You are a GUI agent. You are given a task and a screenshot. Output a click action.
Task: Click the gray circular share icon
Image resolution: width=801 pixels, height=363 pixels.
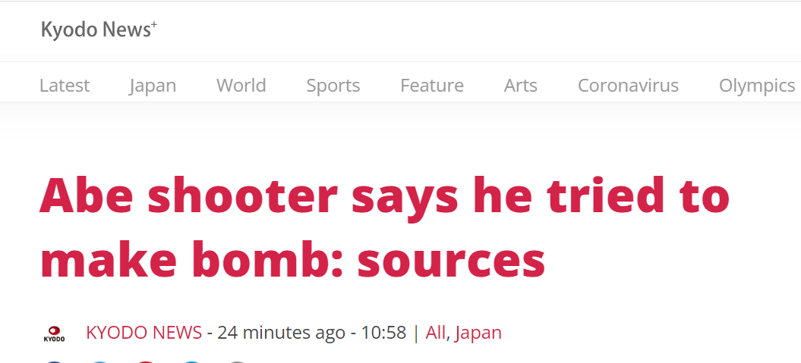237,361
